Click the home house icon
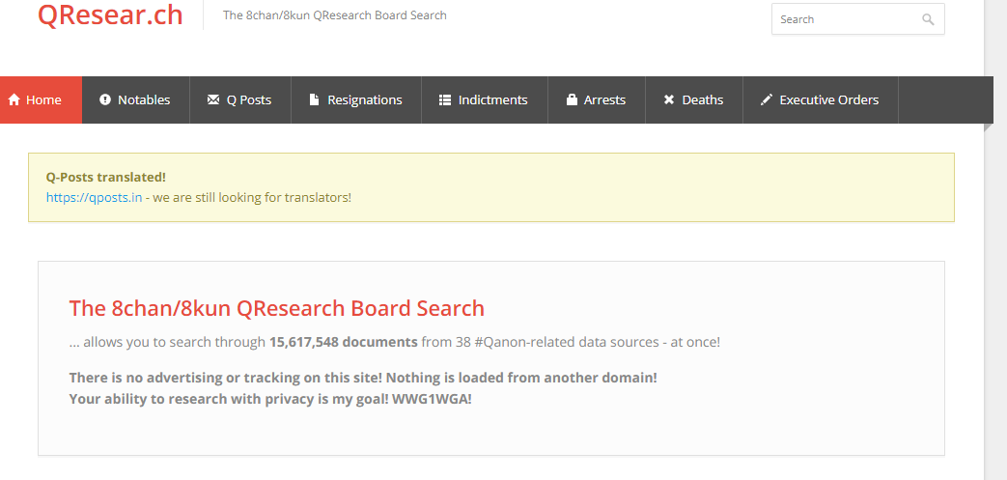 coord(14,100)
